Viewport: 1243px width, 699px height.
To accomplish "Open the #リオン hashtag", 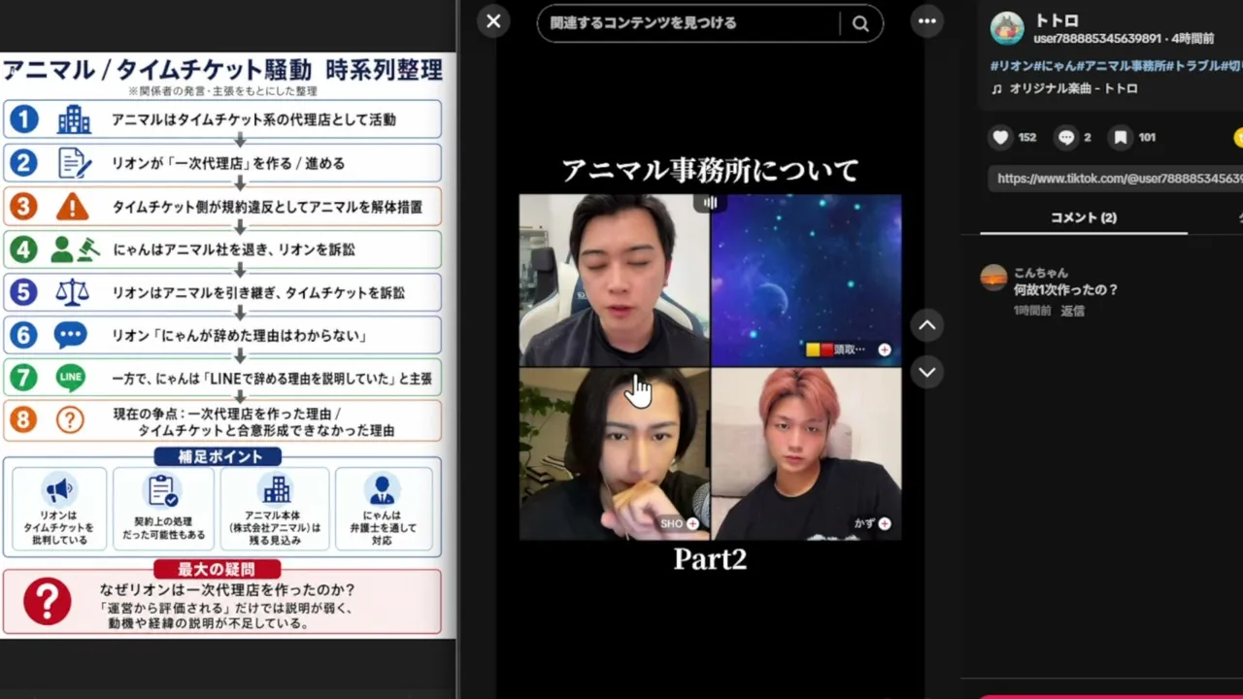I will pos(1011,66).
